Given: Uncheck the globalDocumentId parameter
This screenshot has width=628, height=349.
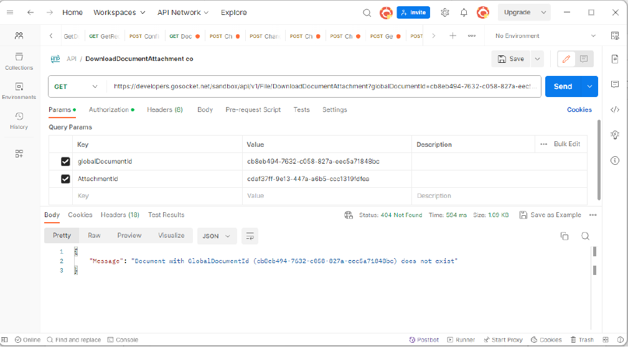Looking at the screenshot, I should click(x=65, y=161).
